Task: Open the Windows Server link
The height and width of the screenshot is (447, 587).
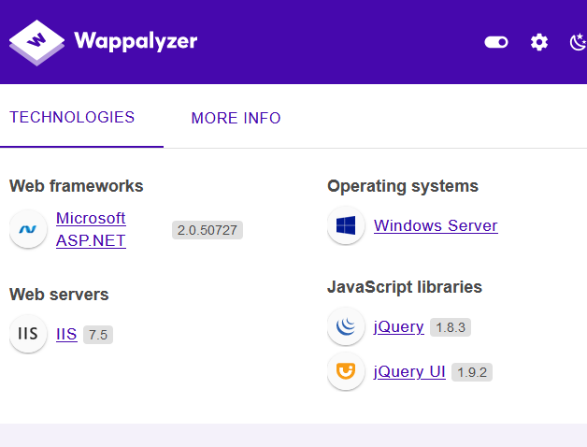Action: pyautogui.click(x=436, y=226)
